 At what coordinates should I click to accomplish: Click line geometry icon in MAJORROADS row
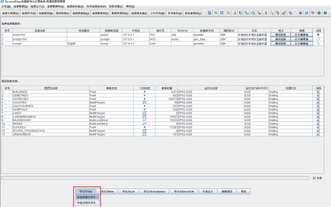pos(145,120)
